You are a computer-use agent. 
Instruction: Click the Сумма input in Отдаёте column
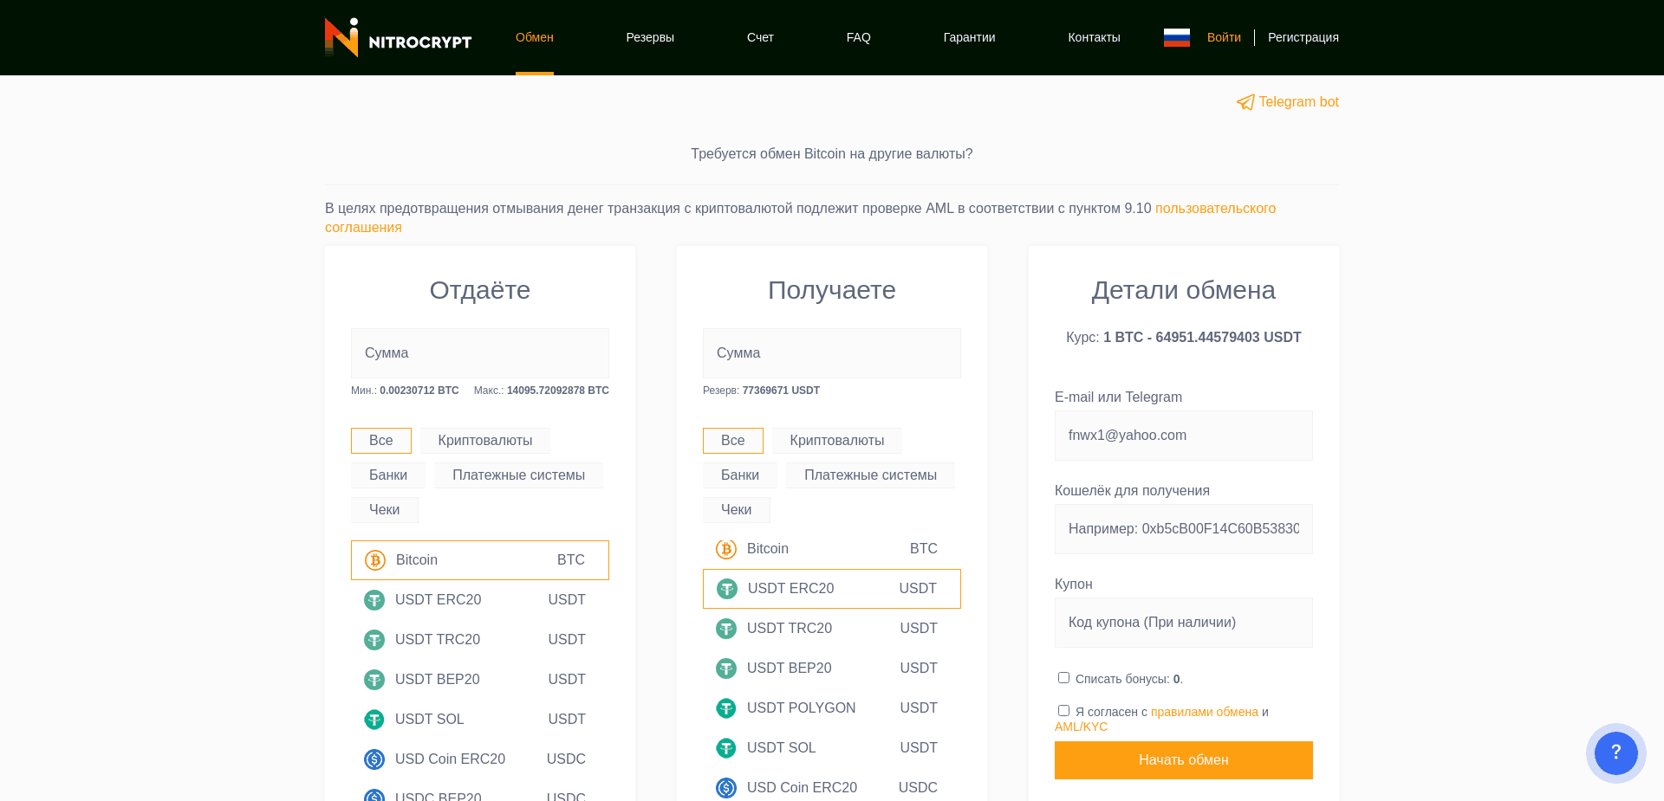[479, 352]
